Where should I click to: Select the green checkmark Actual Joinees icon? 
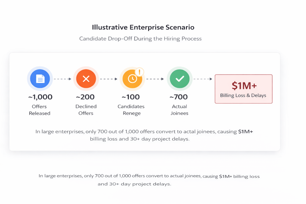point(180,79)
